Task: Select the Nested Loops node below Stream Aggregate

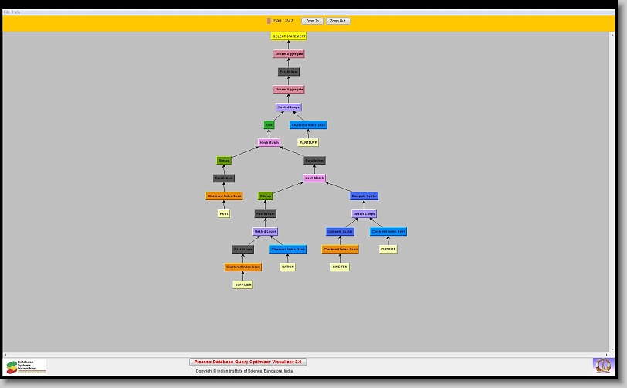Action: (x=289, y=107)
